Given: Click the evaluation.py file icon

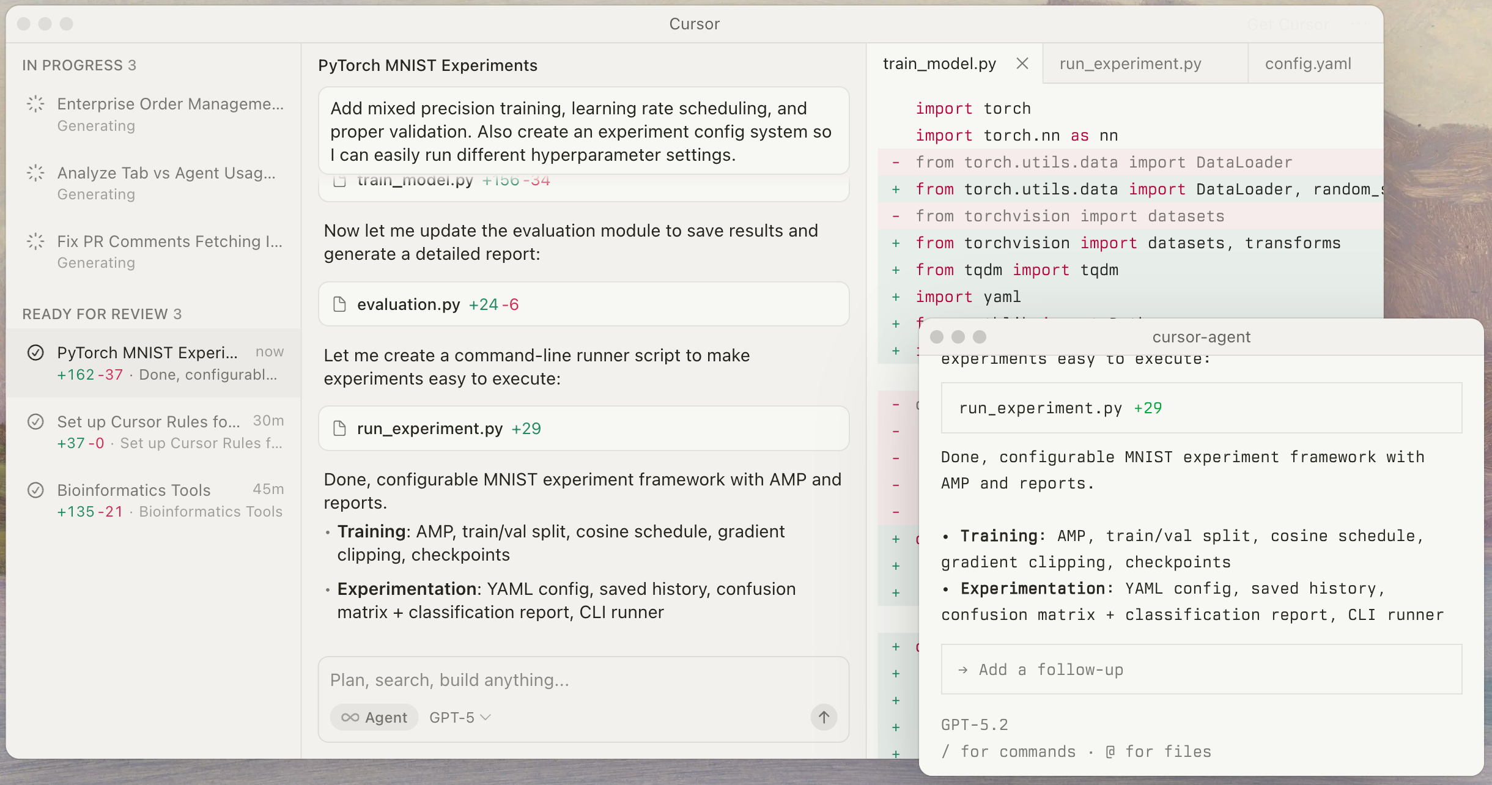Looking at the screenshot, I should point(339,304).
